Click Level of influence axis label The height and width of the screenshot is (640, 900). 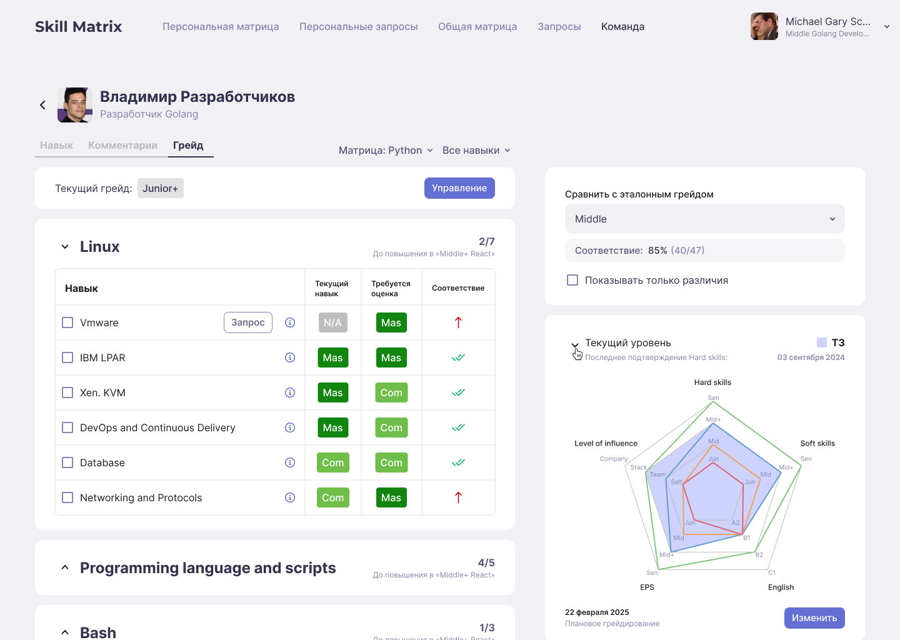coord(606,443)
